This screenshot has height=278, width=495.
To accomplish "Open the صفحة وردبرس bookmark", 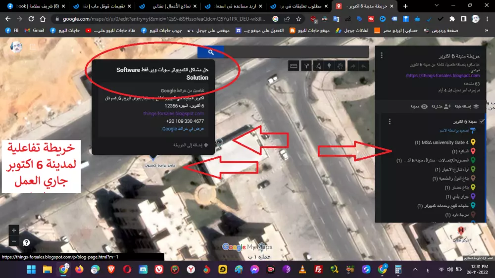I will pos(441,31).
